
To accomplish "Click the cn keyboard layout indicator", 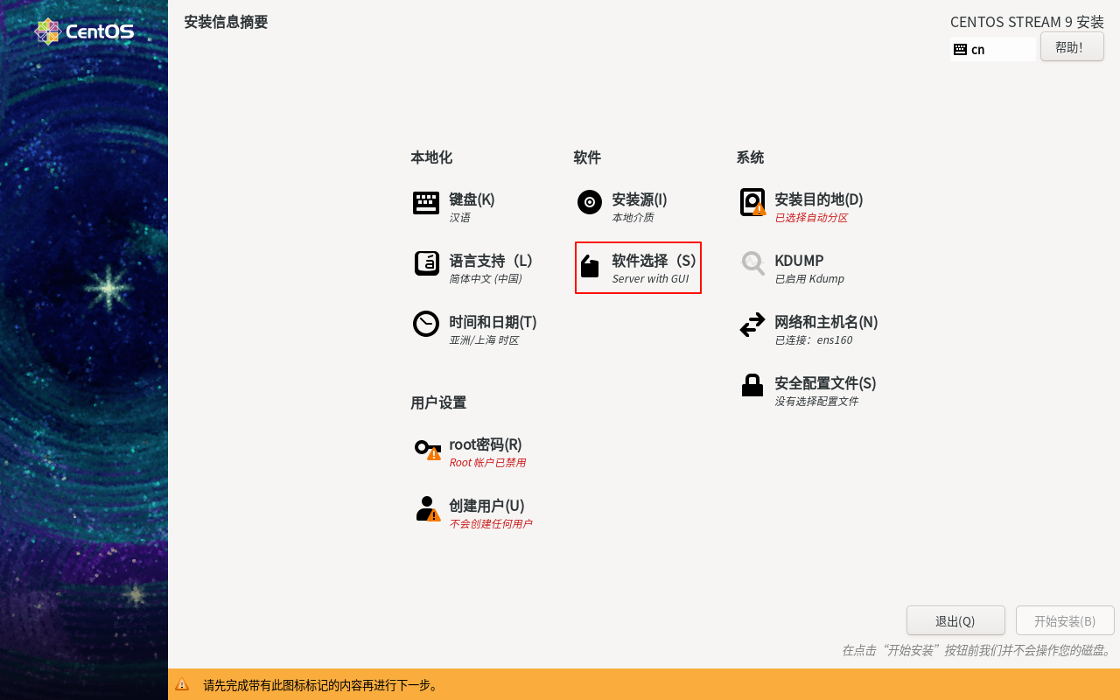I will click(x=993, y=49).
